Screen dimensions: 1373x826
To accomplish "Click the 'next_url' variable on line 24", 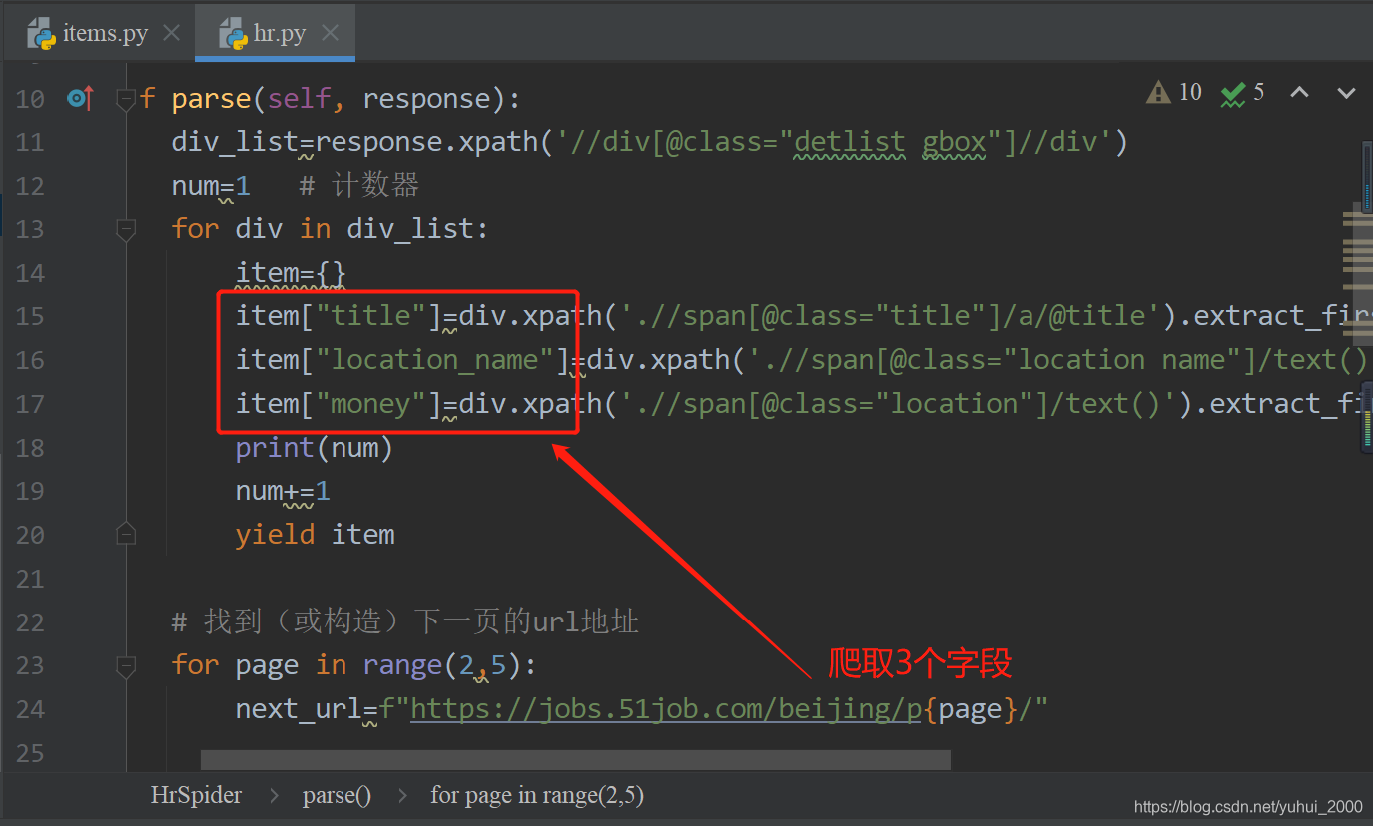I will (299, 709).
